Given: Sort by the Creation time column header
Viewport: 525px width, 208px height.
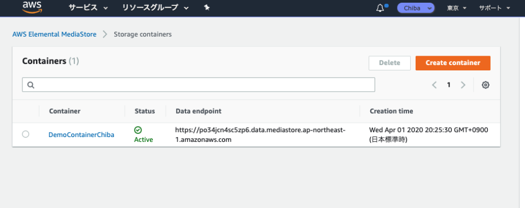Looking at the screenshot, I should [x=392, y=111].
